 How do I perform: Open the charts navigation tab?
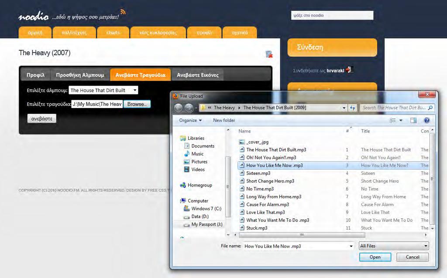(113, 32)
